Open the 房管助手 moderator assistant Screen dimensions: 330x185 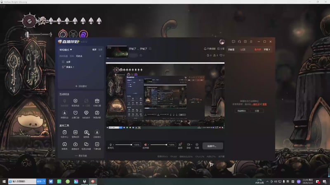click(x=75, y=146)
